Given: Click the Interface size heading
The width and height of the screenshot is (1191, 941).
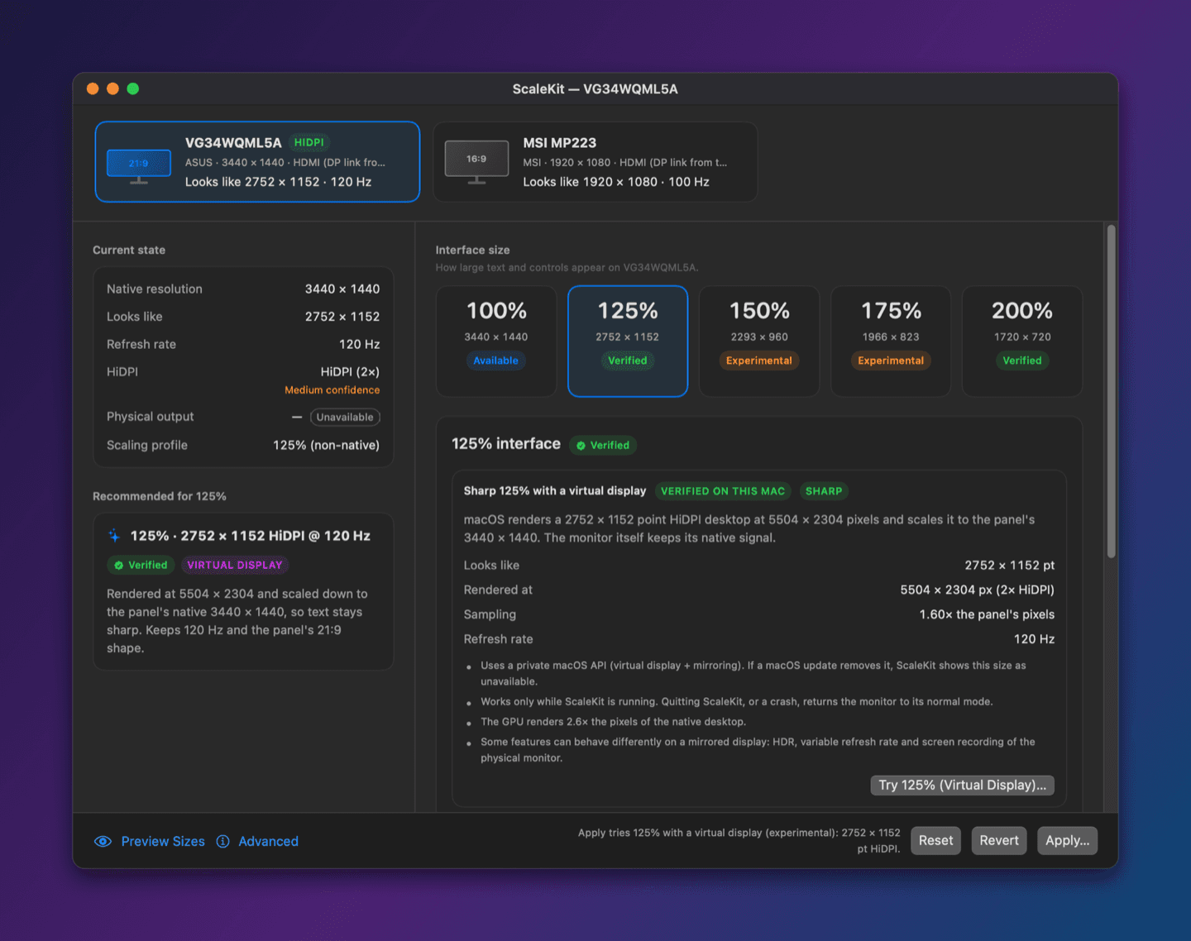Looking at the screenshot, I should (473, 251).
